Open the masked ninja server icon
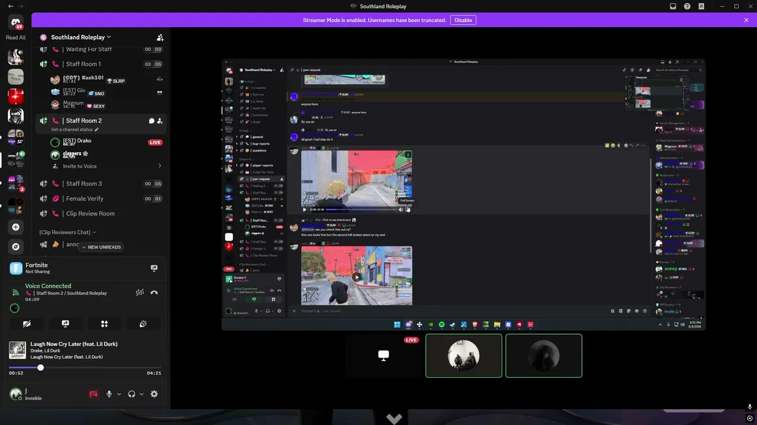The image size is (757, 425). click(x=16, y=116)
